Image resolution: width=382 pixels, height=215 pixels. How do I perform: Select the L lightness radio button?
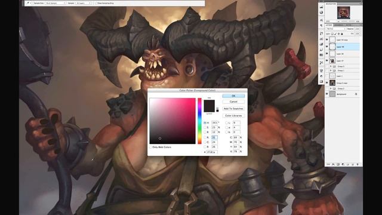226,123
